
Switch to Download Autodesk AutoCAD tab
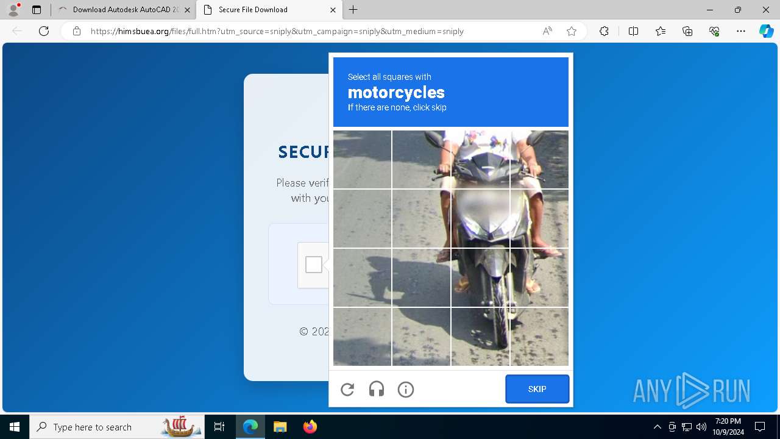[124, 10]
